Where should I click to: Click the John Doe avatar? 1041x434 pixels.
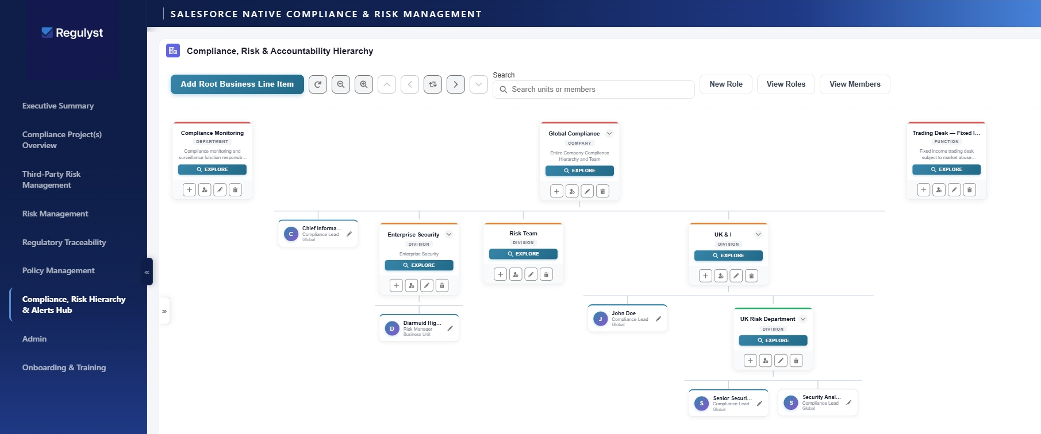coord(600,319)
